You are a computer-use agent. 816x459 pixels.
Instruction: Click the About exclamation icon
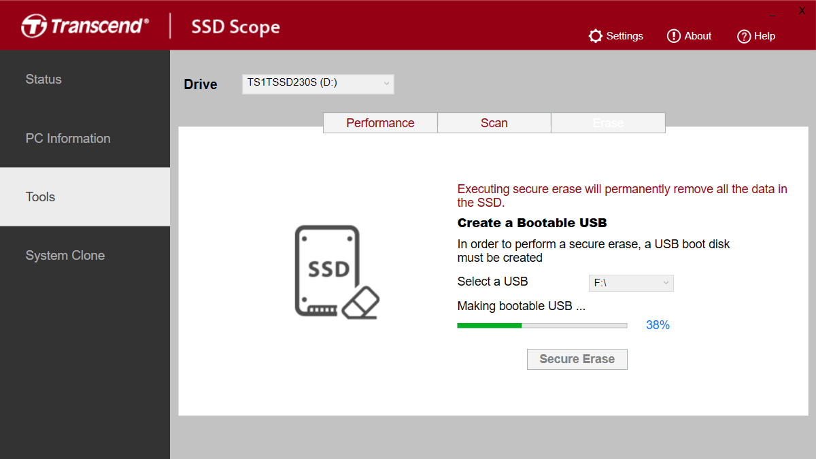674,36
